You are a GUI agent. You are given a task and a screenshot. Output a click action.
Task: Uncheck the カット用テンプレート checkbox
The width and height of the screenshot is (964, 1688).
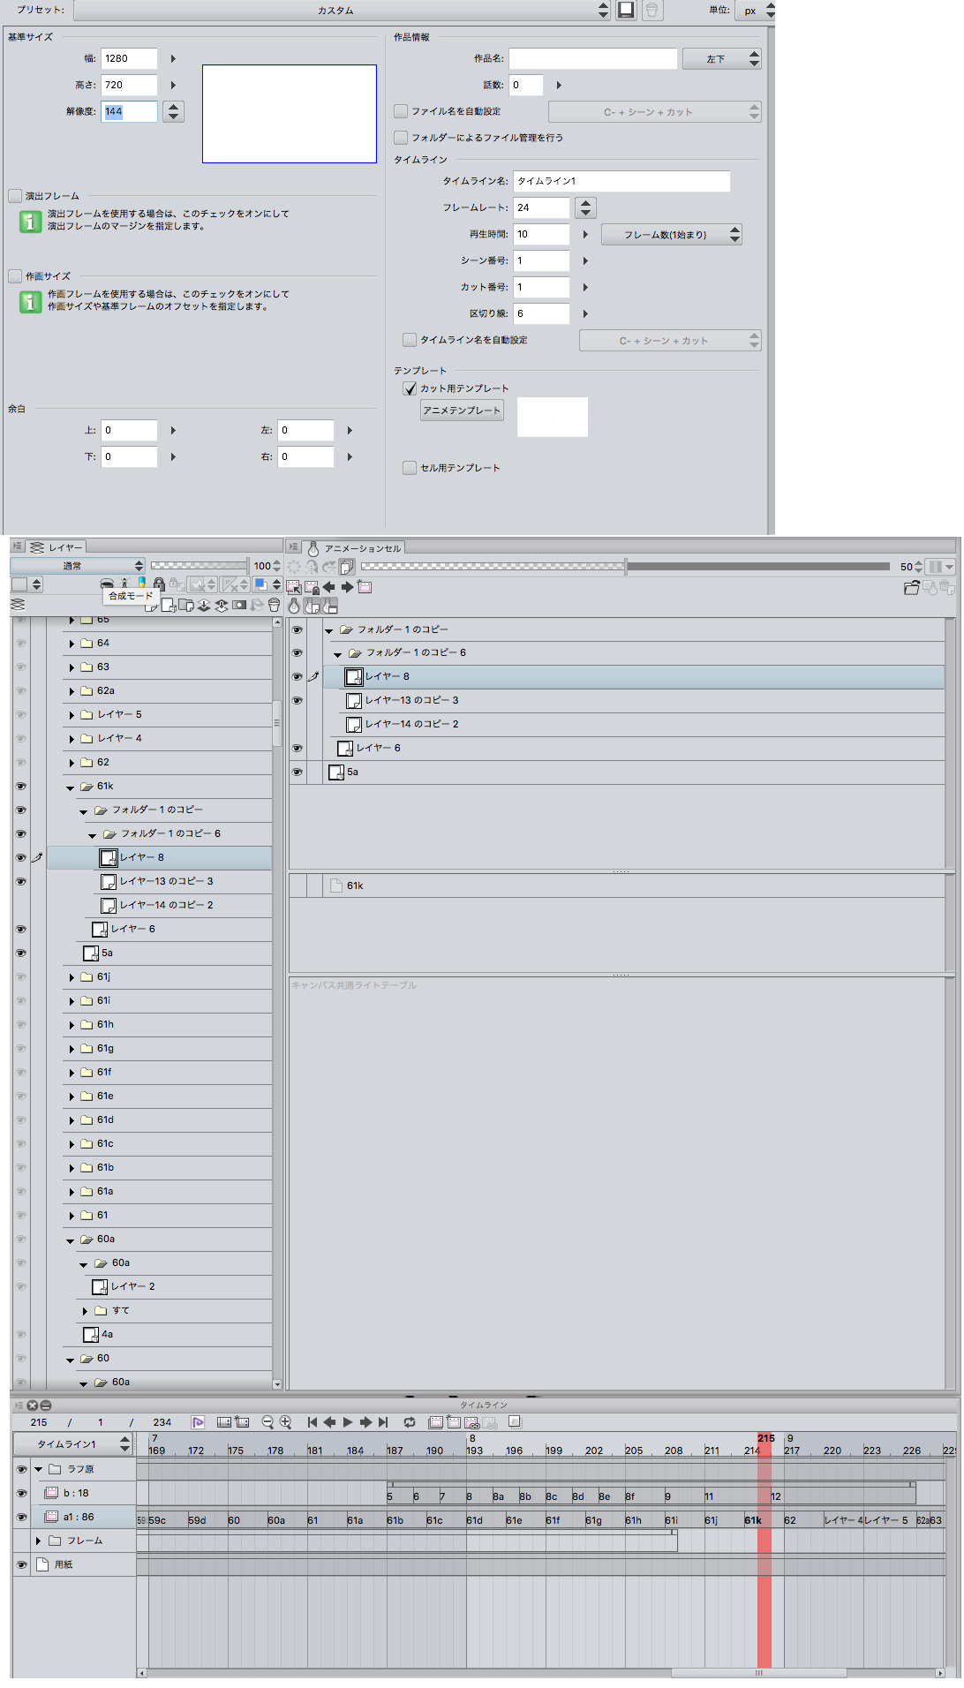click(x=410, y=388)
